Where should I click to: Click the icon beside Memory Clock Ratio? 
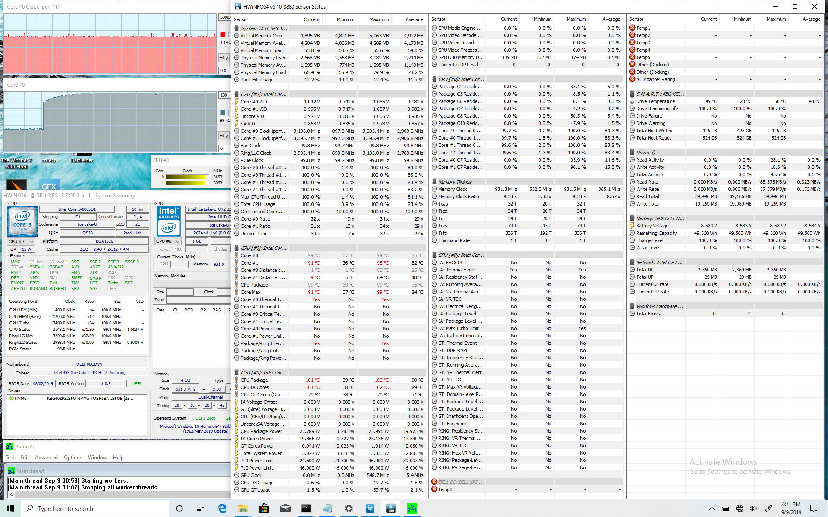click(434, 196)
